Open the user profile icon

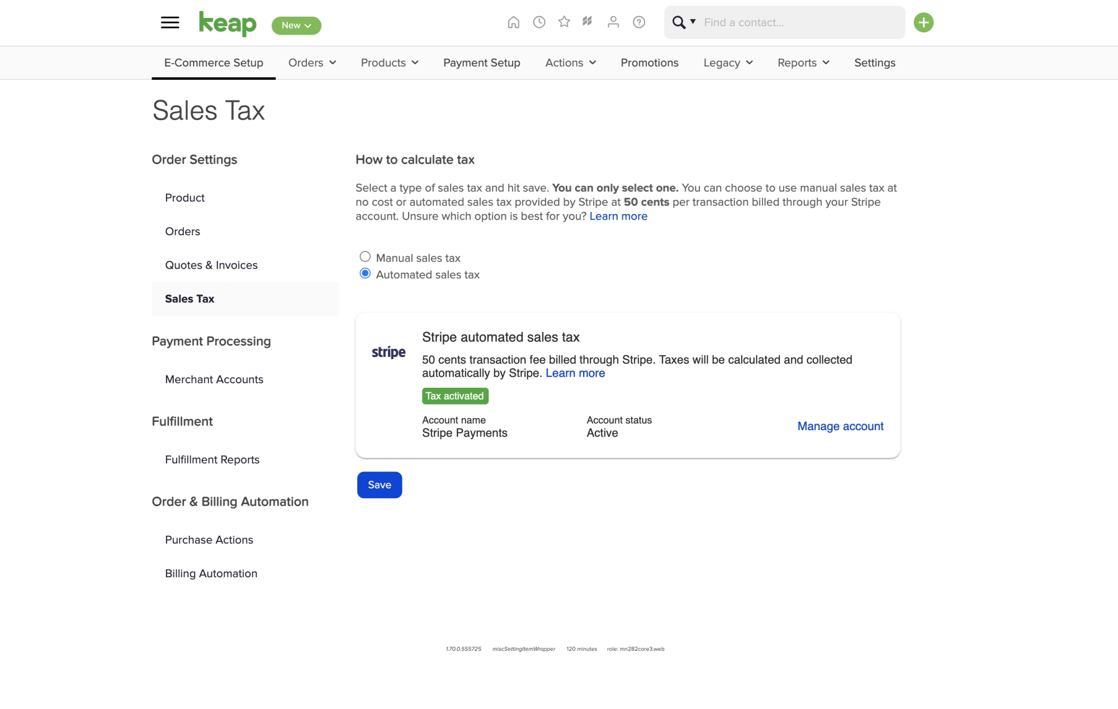[613, 22]
